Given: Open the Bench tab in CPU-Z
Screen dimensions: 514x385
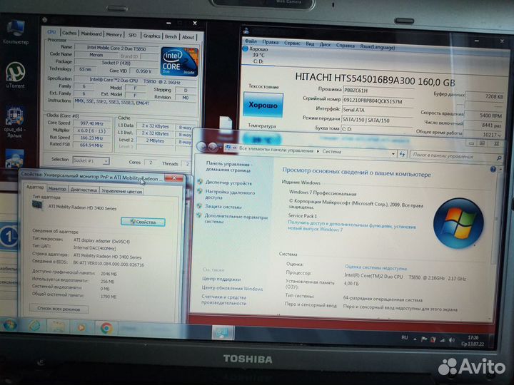Looking at the screenshot, I should tap(171, 36).
